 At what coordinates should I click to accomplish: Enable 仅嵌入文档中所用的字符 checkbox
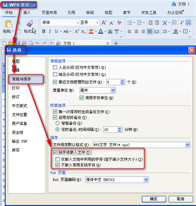[57, 159]
